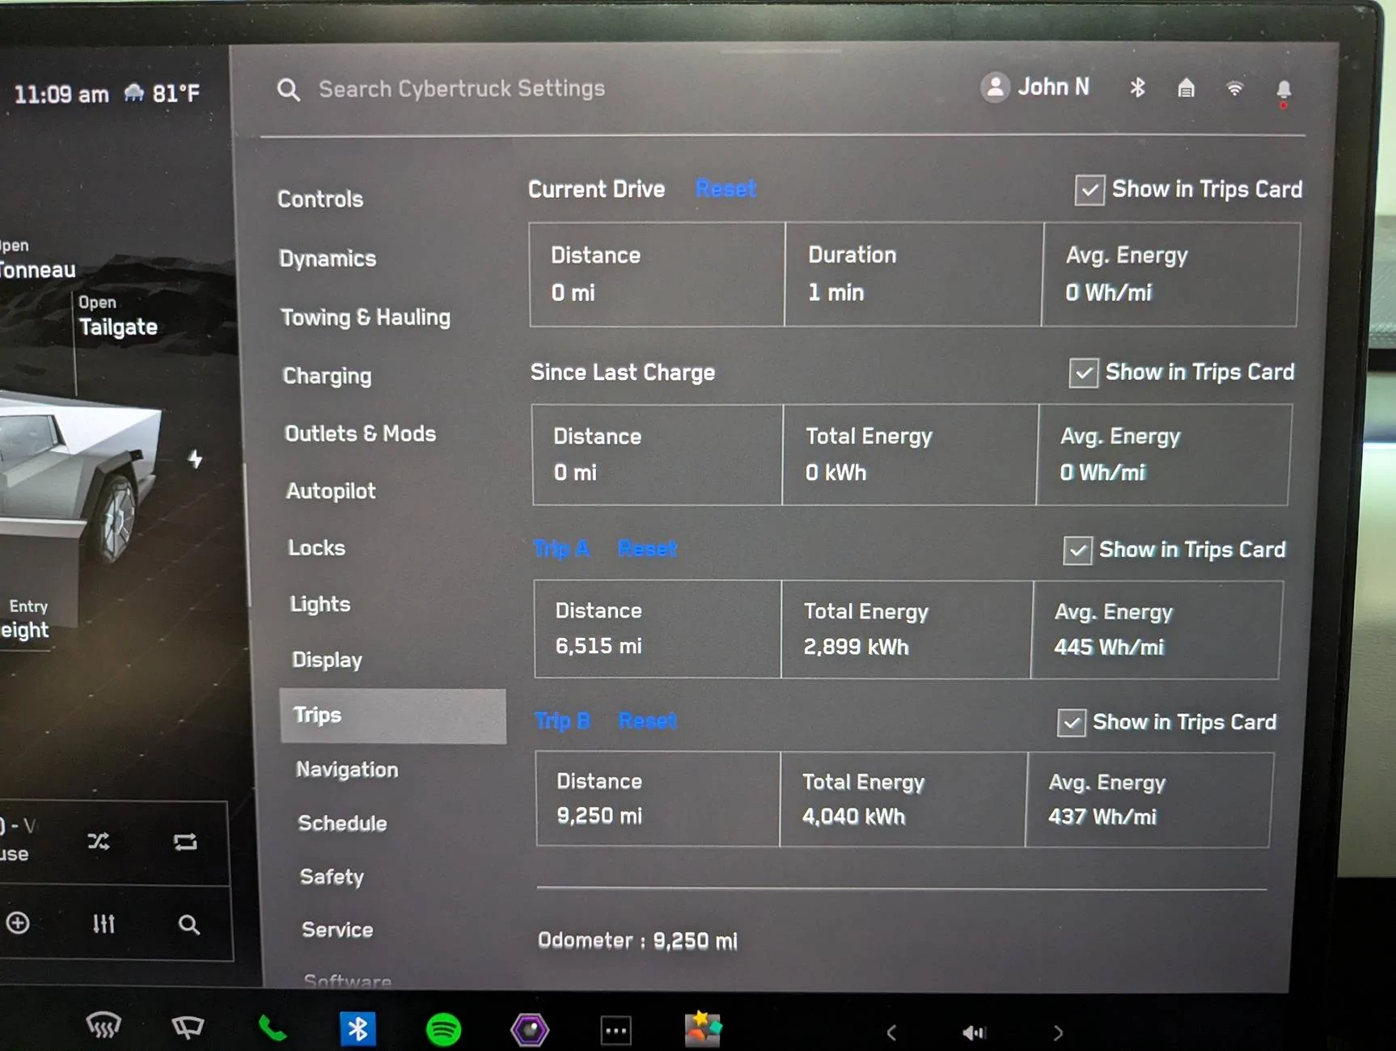Tap the Cybertruck vehicle image
1396x1051 pixels.
pos(81,477)
